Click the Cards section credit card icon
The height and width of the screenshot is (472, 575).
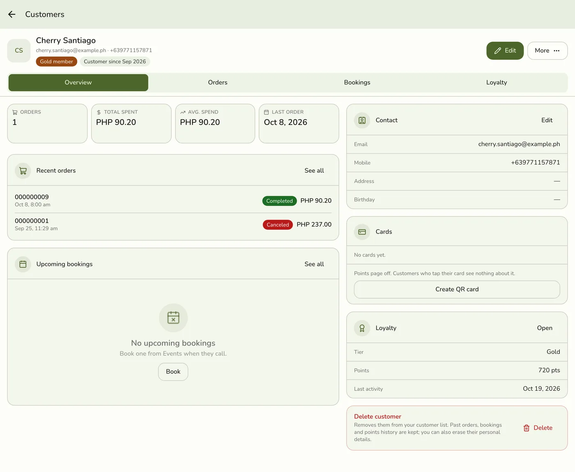click(x=362, y=232)
